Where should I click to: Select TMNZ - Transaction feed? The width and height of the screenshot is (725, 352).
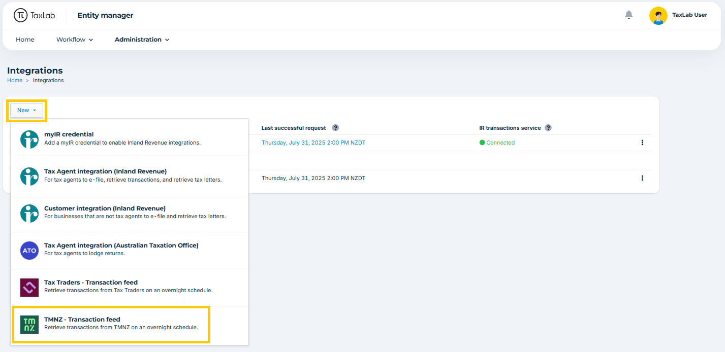click(130, 324)
